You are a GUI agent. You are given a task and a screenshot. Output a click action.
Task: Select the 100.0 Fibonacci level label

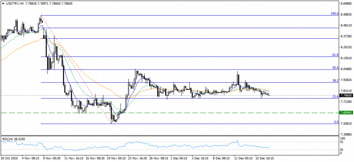coord(334,14)
